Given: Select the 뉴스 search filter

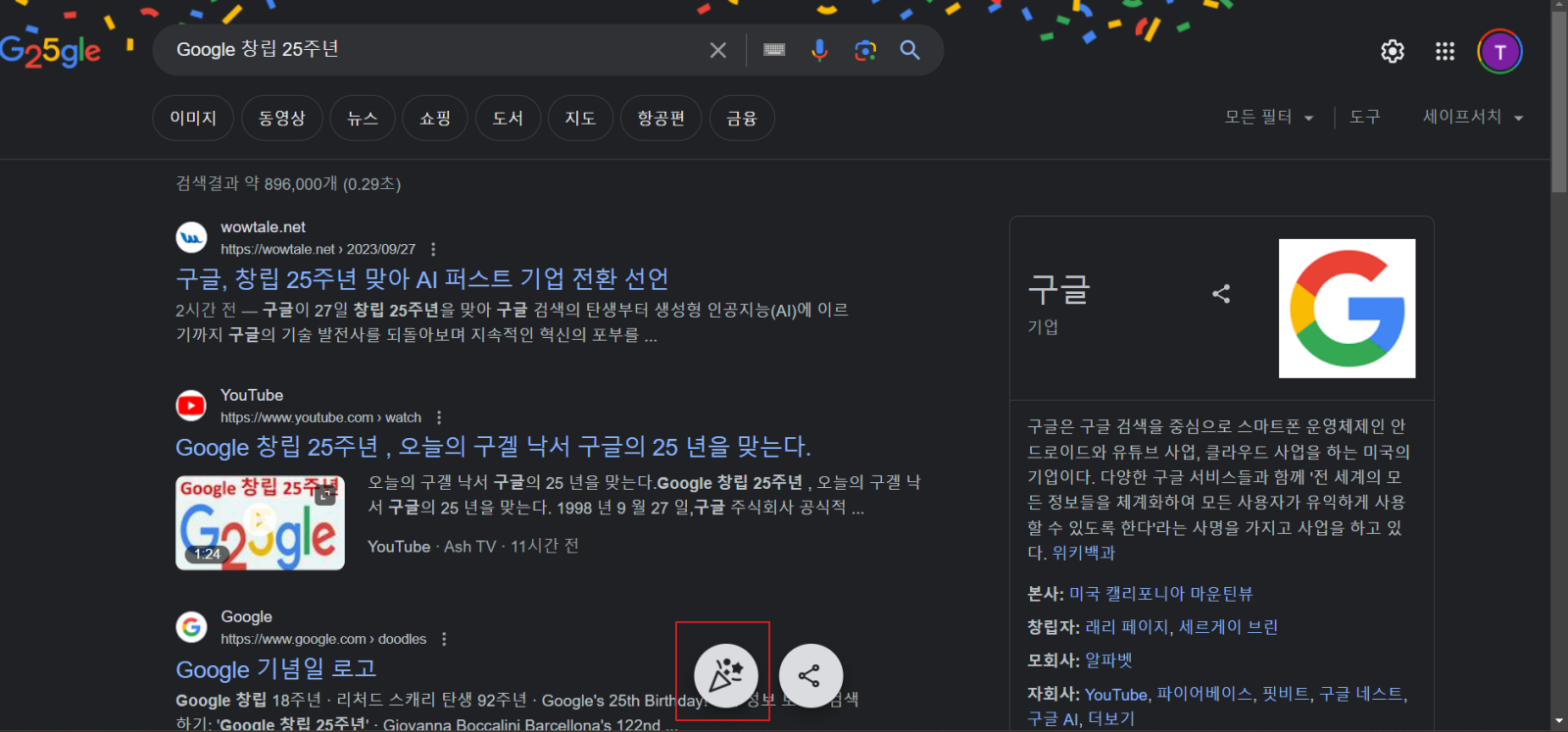Looking at the screenshot, I should pos(363,119).
